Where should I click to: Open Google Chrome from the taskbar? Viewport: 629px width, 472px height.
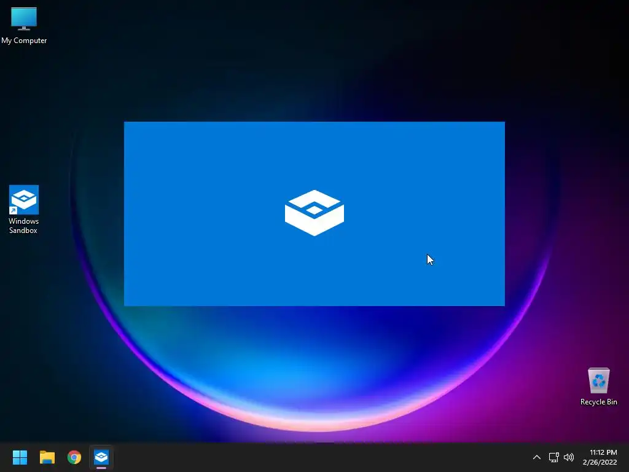click(x=74, y=457)
